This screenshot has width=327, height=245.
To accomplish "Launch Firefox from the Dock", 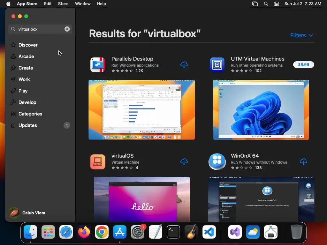I will click(84, 232).
